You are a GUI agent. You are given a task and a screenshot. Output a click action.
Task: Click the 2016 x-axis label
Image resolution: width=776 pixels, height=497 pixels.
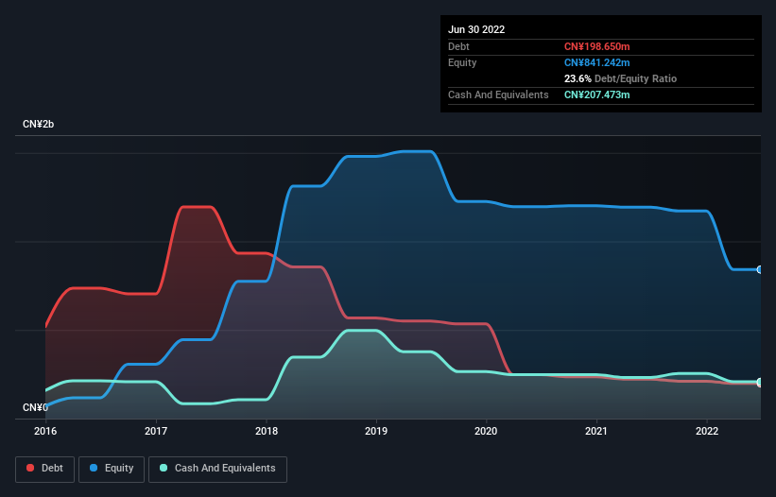45,431
